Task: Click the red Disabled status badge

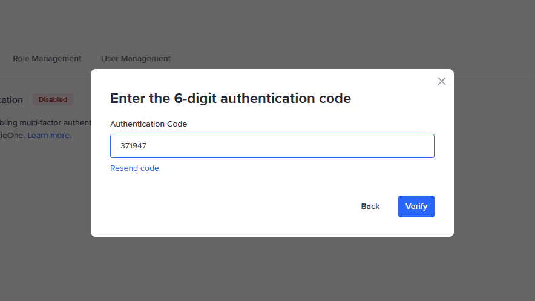Action: tap(53, 99)
